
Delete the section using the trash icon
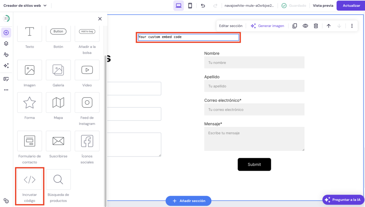click(316, 26)
